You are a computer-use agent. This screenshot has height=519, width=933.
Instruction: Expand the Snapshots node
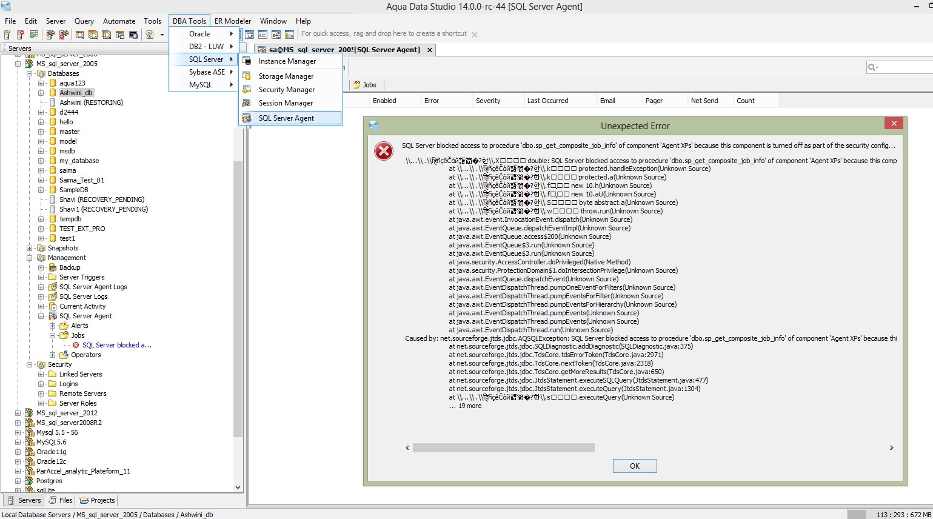click(30, 248)
